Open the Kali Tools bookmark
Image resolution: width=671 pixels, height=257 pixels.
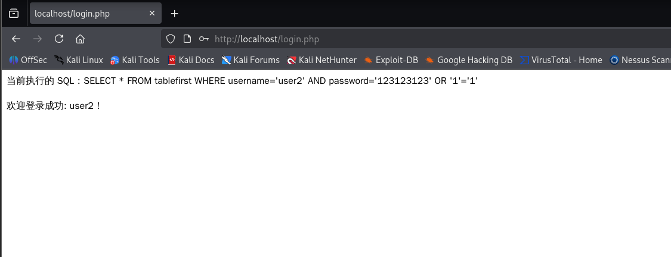click(135, 60)
